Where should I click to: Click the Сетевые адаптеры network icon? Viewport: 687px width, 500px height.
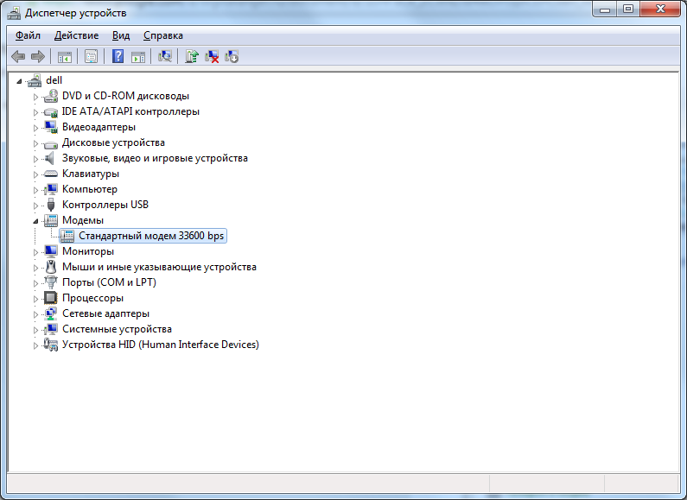click(51, 313)
